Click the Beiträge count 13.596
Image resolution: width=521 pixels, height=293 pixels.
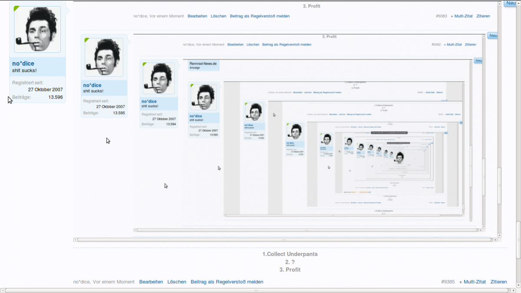56,97
